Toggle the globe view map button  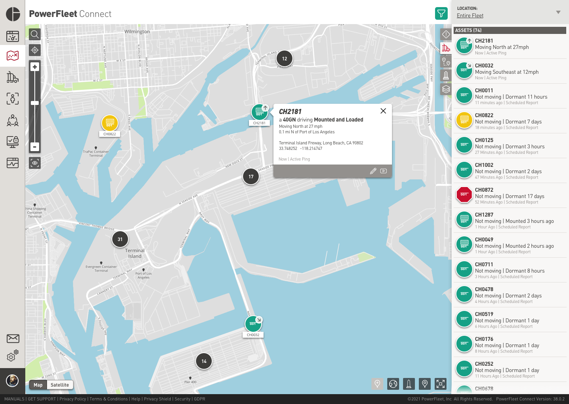click(x=393, y=383)
